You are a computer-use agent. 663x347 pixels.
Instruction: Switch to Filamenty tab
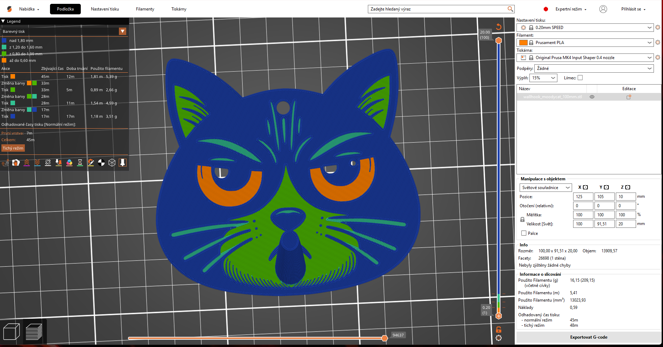pos(145,9)
